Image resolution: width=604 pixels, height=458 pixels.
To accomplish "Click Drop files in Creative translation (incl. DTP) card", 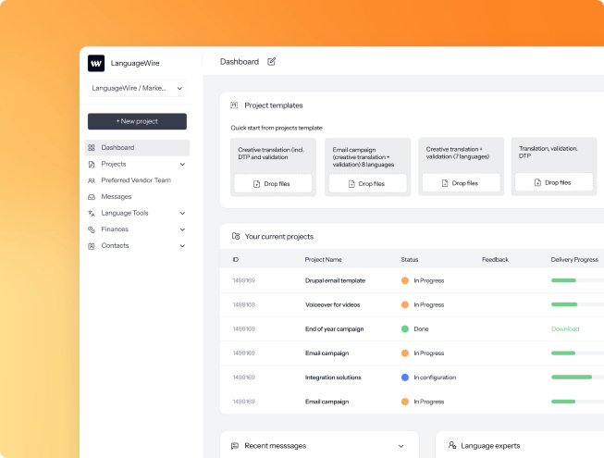I will click(x=273, y=184).
